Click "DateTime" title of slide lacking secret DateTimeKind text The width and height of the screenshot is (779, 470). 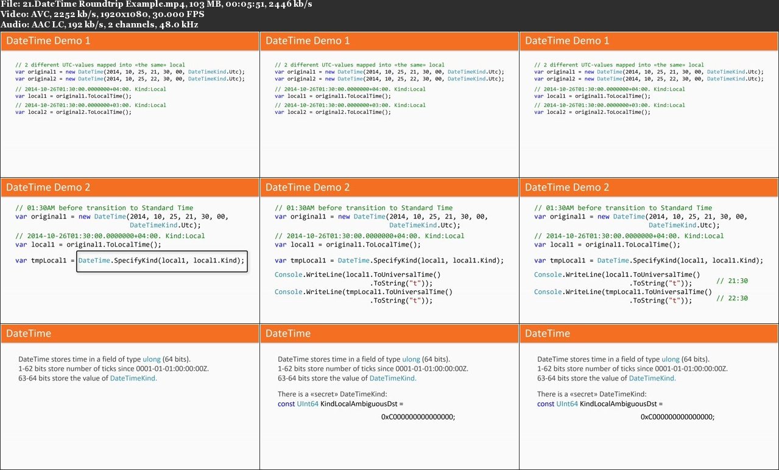[29, 333]
